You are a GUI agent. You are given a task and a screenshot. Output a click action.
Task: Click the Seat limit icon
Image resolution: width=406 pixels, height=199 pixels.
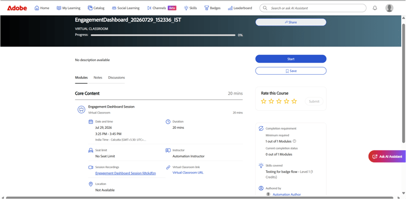pos(90,150)
